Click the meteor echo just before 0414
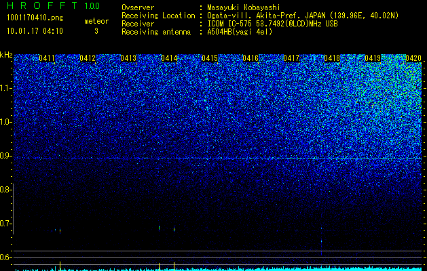 pos(159,228)
